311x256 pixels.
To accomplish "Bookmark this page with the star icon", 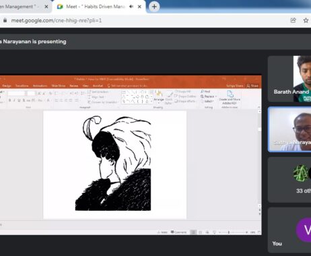I will coord(306,20).
